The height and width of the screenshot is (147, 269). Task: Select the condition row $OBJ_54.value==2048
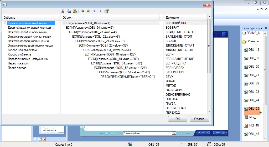pos(123,72)
